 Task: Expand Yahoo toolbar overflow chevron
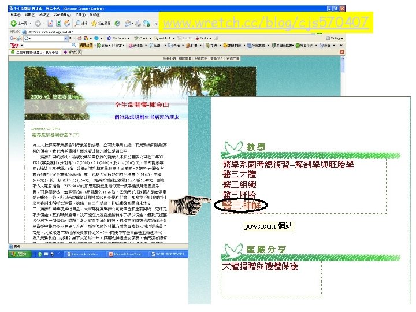click(341, 46)
